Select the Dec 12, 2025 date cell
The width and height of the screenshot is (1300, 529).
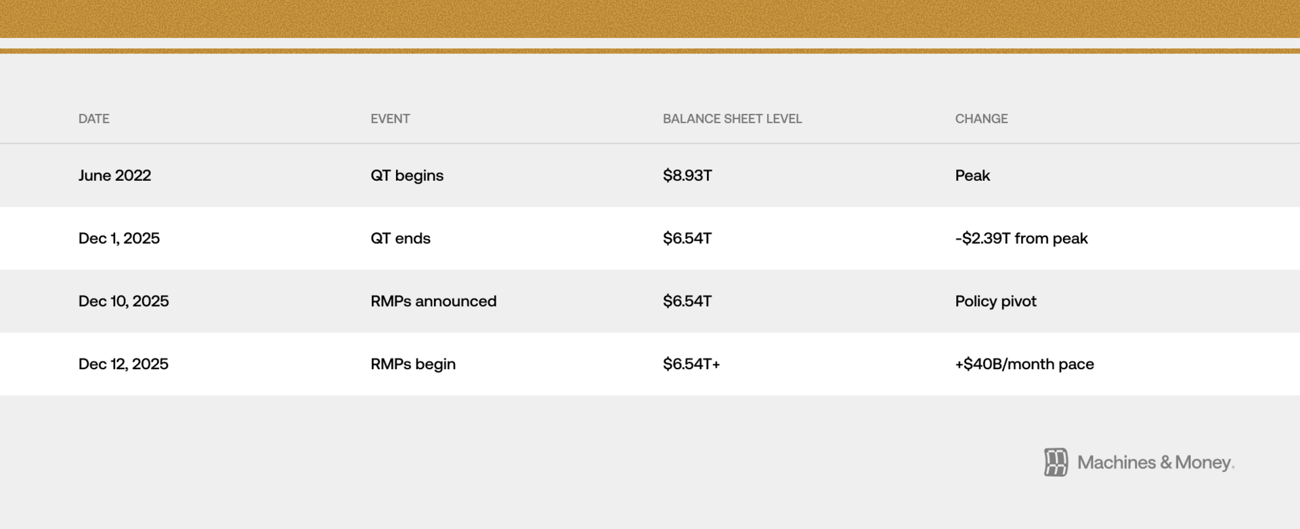click(x=123, y=364)
